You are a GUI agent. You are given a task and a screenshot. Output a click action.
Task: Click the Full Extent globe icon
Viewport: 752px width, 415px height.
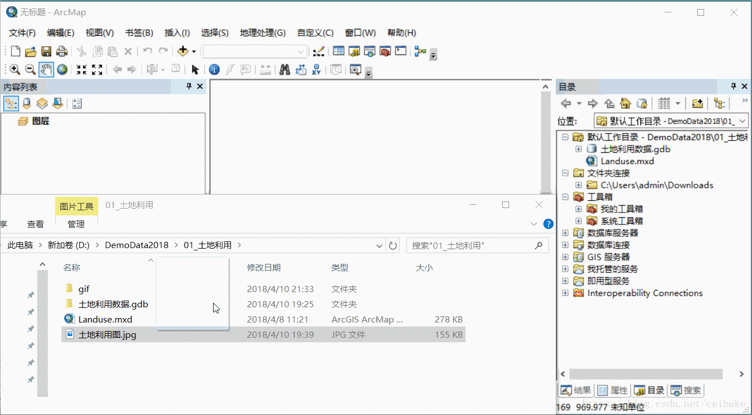pos(62,69)
